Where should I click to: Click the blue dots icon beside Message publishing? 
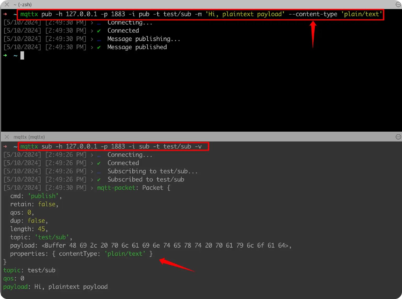[99, 39]
